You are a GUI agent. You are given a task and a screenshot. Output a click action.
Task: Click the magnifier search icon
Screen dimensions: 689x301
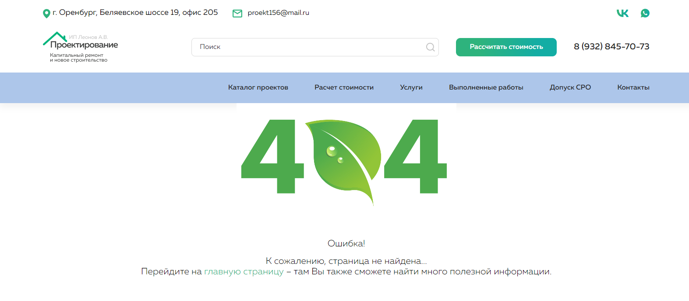coord(430,47)
